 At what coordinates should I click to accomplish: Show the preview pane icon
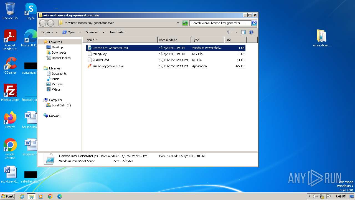coord(243,32)
